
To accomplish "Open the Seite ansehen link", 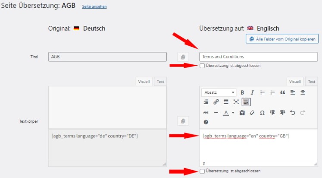I will 94,6.
